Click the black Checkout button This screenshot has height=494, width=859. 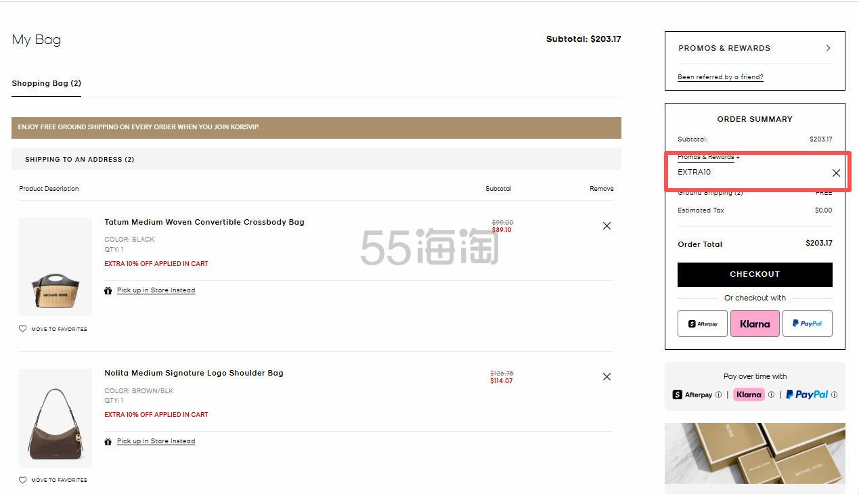coord(755,274)
